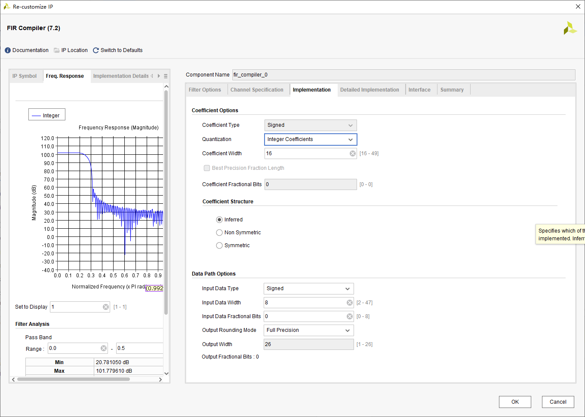The image size is (585, 417).
Task: Select the Non Symmetric coefficient structure
Action: coord(219,233)
